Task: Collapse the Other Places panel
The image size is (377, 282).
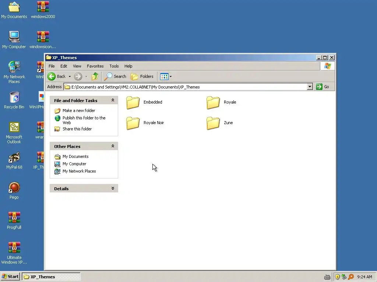Action: coord(113,146)
